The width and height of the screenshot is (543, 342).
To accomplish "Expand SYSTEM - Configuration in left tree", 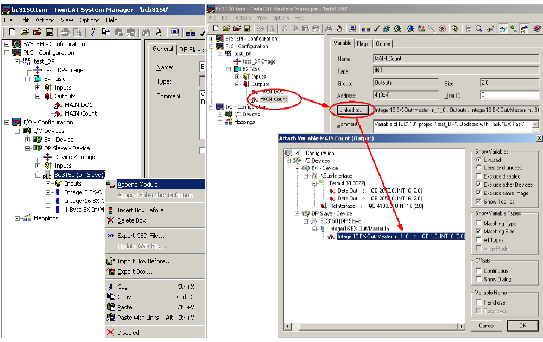I will (x=7, y=45).
